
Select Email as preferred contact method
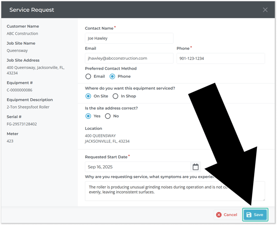tap(88, 76)
